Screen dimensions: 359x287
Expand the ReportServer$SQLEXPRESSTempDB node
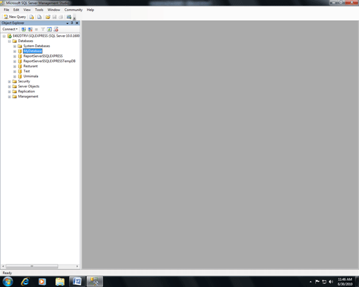point(14,62)
